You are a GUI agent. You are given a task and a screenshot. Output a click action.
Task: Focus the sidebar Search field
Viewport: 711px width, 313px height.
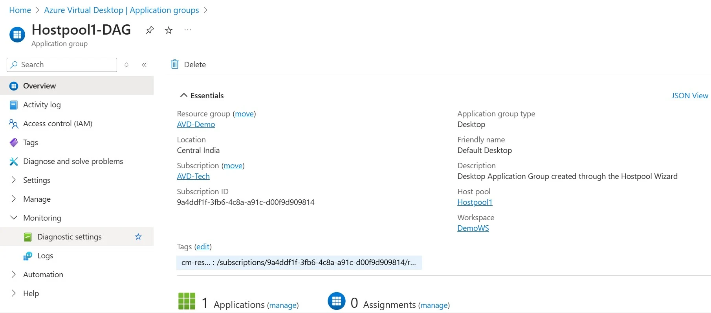(62, 65)
